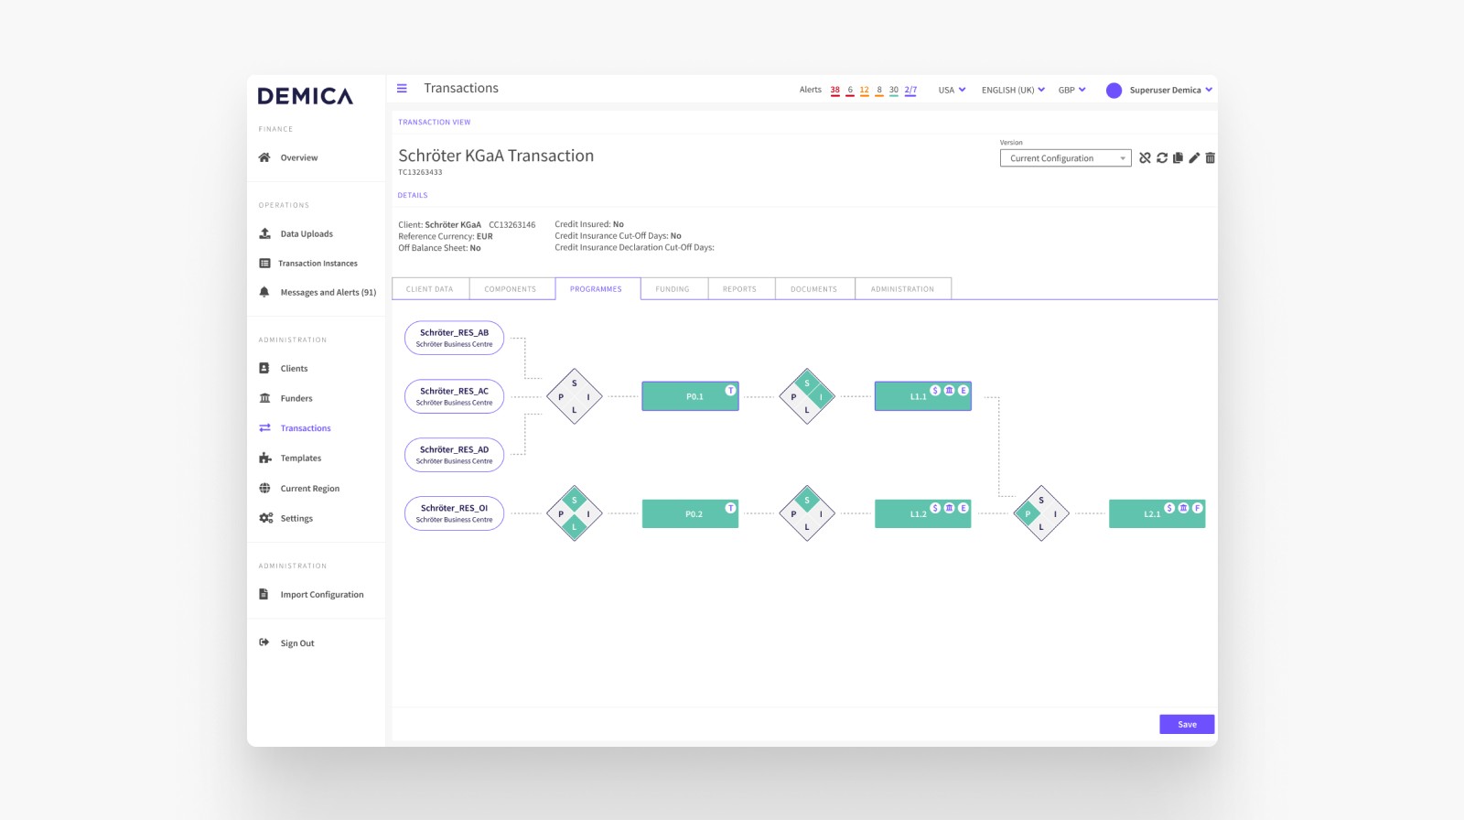Go to Clients in the sidebar
The height and width of the screenshot is (820, 1464).
coord(294,369)
